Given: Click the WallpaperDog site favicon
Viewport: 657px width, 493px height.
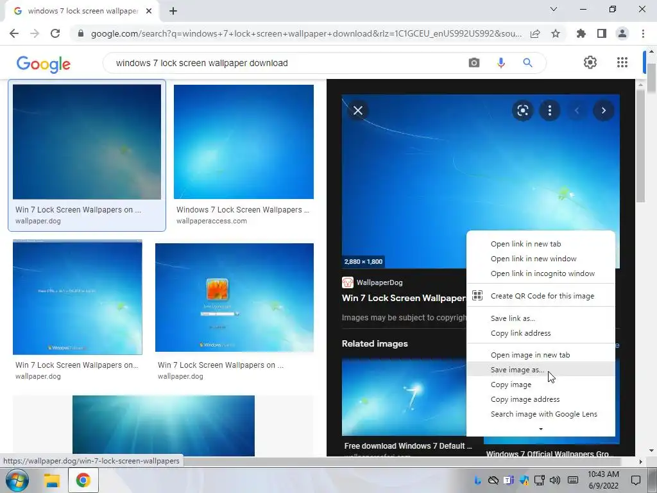Looking at the screenshot, I should (x=347, y=282).
